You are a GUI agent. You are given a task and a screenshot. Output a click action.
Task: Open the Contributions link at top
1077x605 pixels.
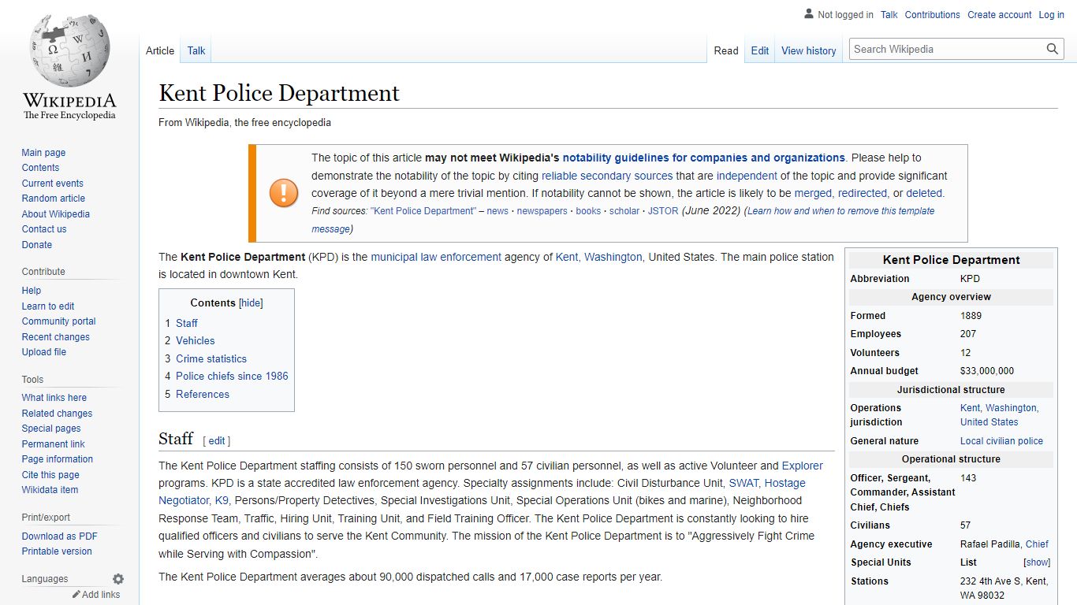coord(933,14)
